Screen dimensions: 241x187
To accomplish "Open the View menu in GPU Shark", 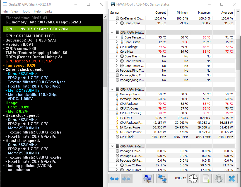I will pos(15,11).
